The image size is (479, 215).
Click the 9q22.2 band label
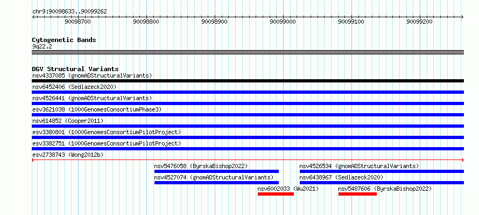[x=42, y=46]
